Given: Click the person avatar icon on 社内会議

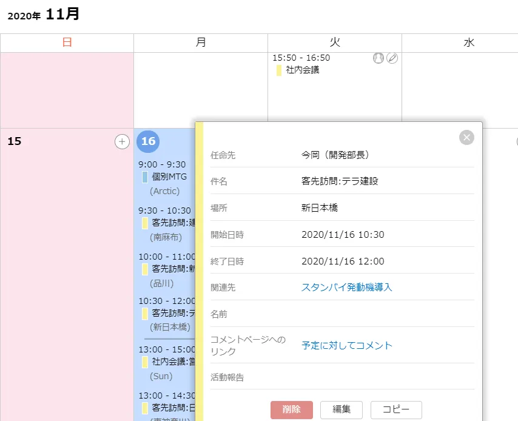Looking at the screenshot, I should tap(378, 58).
